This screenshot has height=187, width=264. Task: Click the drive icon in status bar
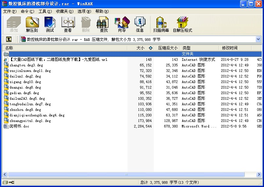pos(5,182)
